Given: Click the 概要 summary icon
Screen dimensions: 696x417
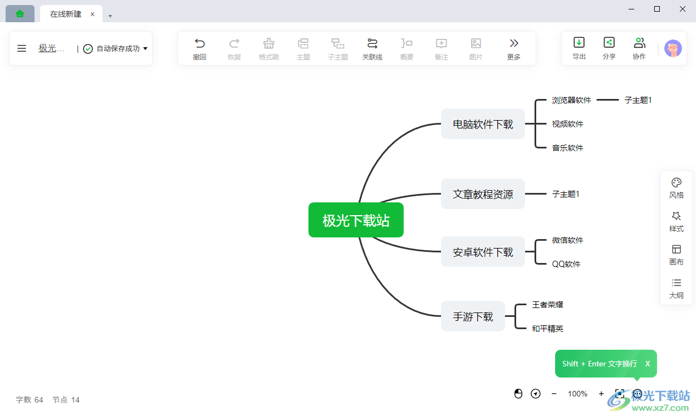Looking at the screenshot, I should point(407,43).
